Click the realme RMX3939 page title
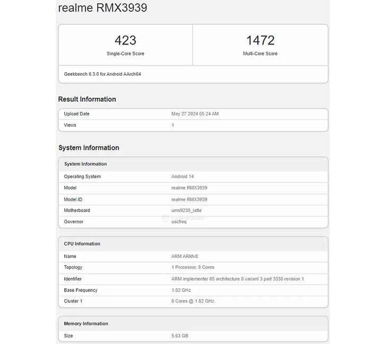Screen dimensions: 386x344 tap(102, 7)
